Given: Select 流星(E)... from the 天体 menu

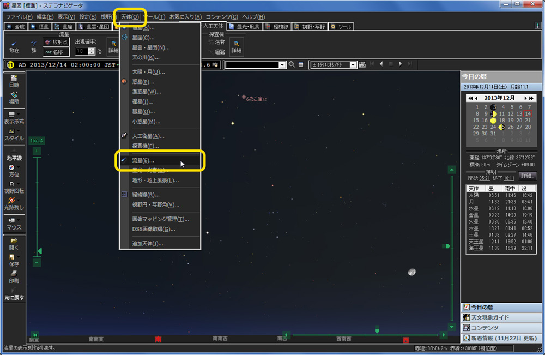Looking at the screenshot, I should click(143, 161).
